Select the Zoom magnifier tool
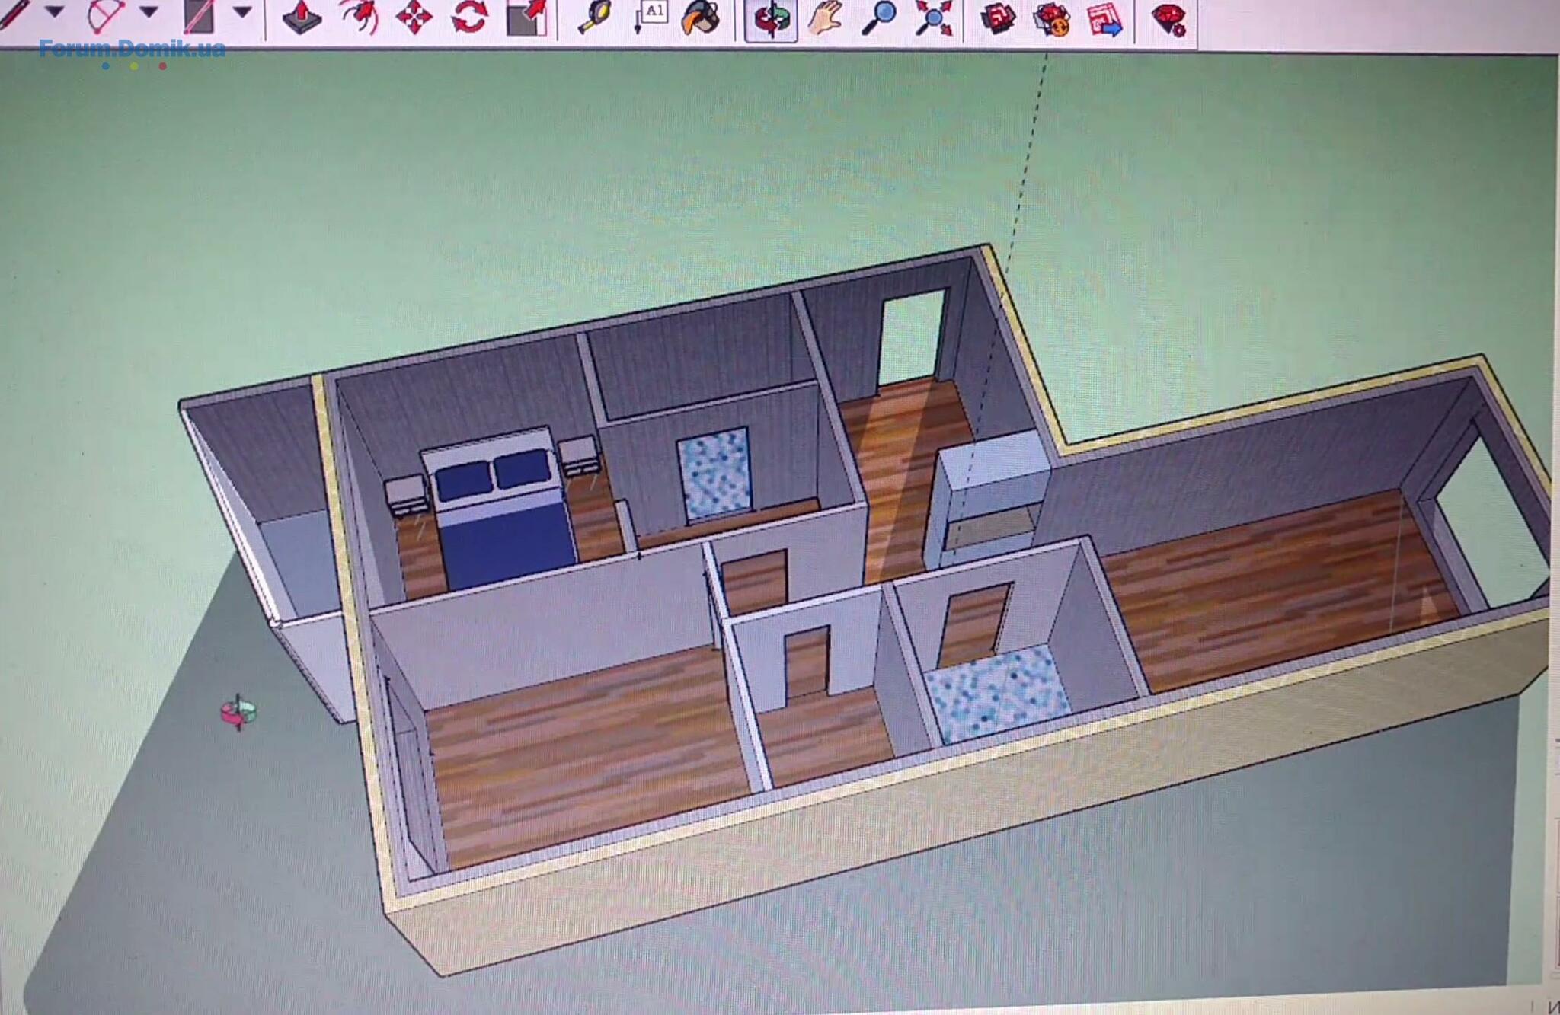Viewport: 1560px width, 1015px height. point(879,18)
